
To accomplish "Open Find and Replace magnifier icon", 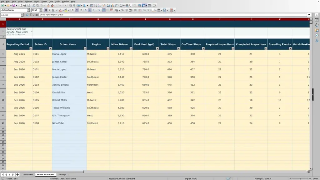I will click(x=70, y=5).
